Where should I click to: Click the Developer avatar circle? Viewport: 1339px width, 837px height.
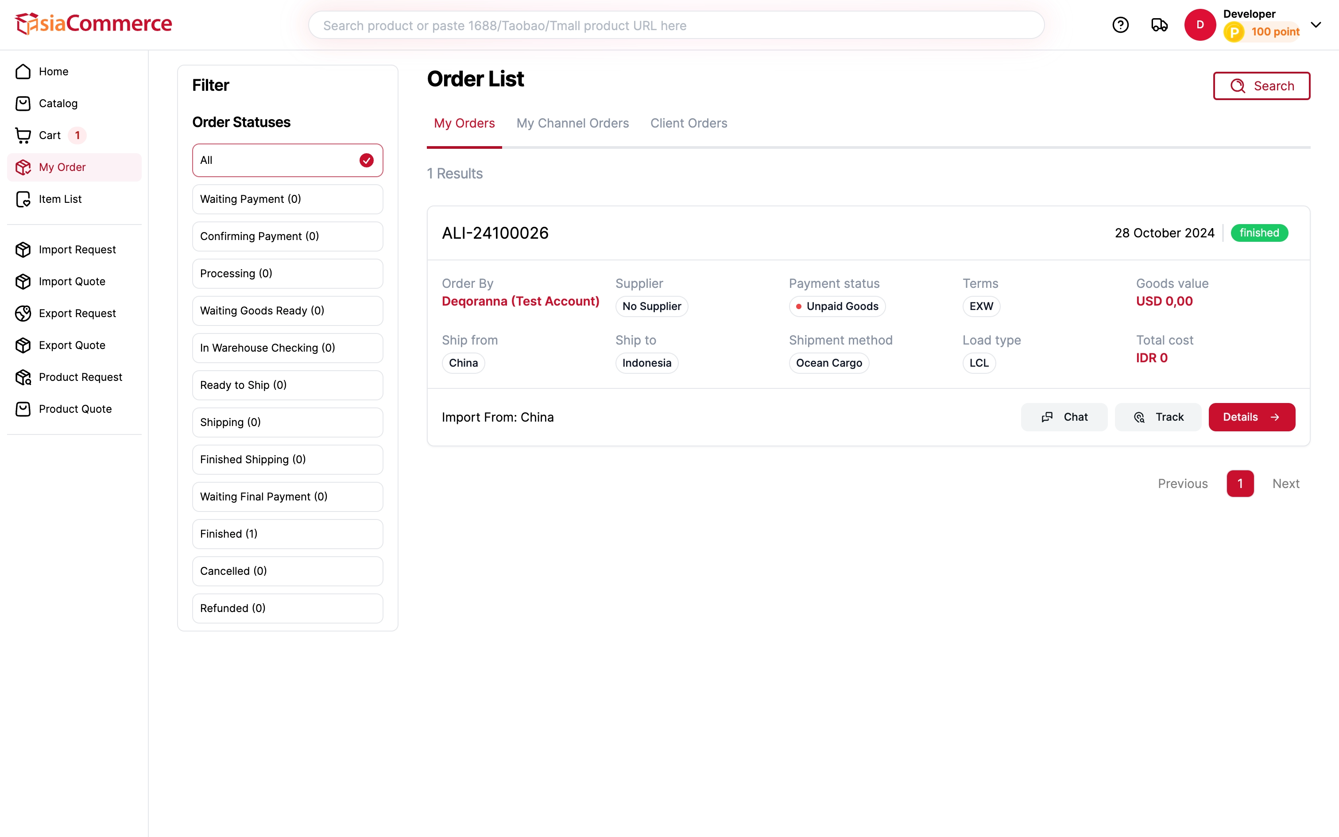click(1200, 25)
